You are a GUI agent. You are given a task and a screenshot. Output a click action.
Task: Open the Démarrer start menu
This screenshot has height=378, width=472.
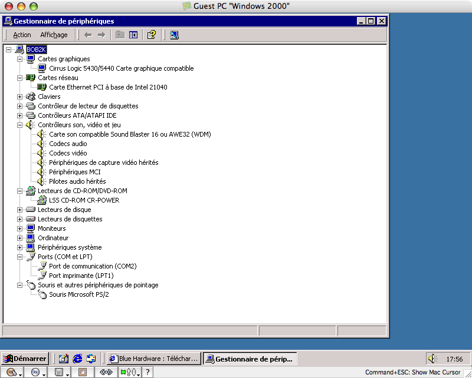pyautogui.click(x=25, y=359)
